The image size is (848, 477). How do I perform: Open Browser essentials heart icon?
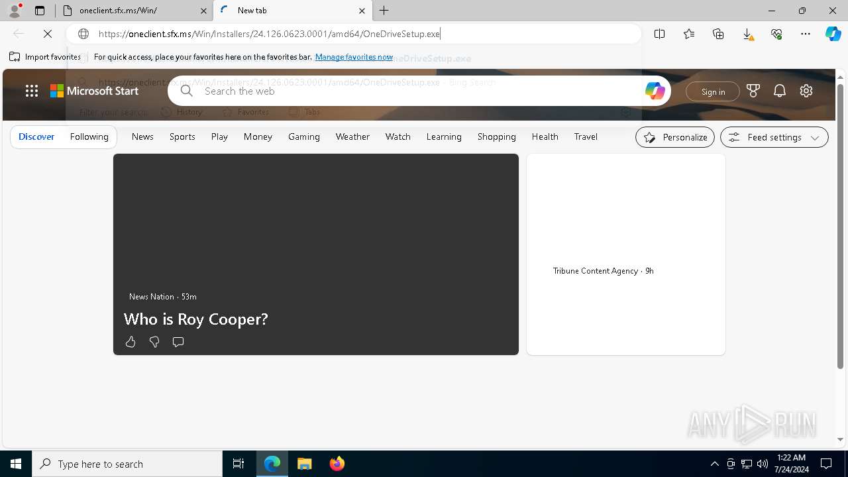pos(776,34)
